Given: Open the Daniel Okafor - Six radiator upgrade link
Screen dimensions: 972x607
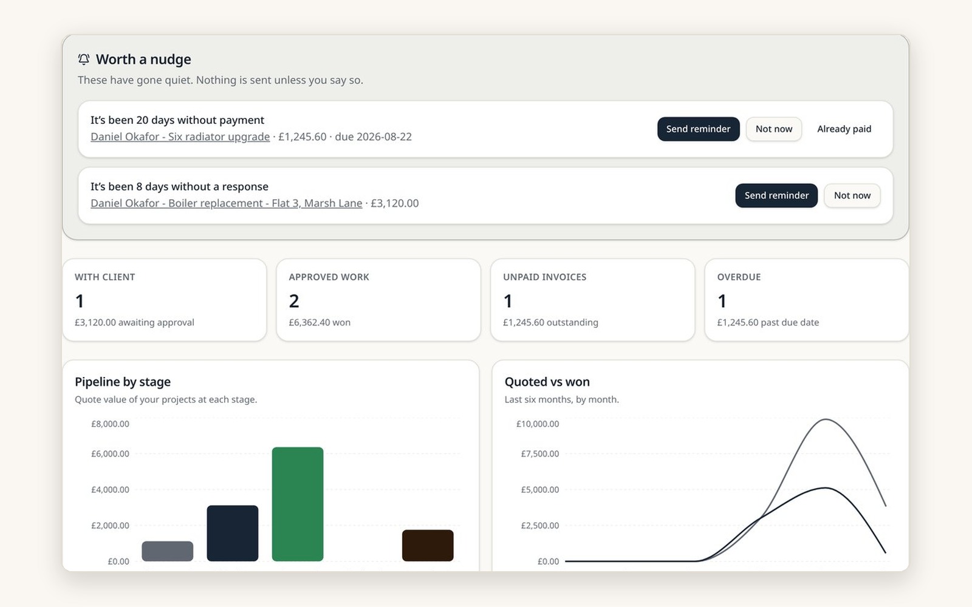Looking at the screenshot, I should coord(180,137).
